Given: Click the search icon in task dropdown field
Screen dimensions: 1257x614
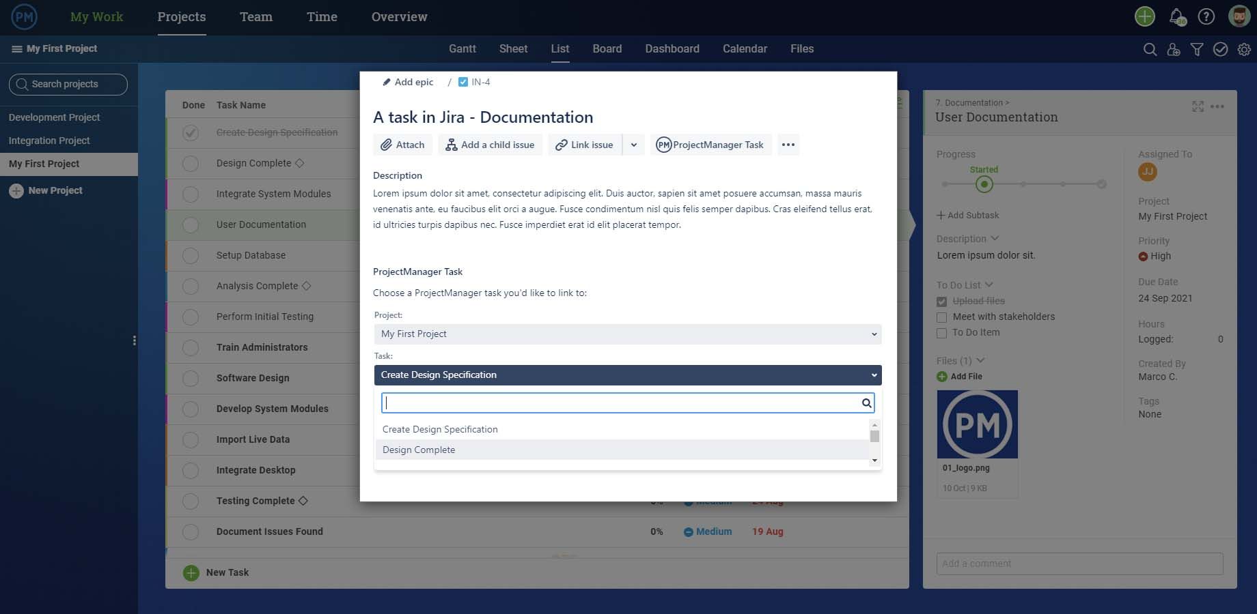Looking at the screenshot, I should click(866, 403).
